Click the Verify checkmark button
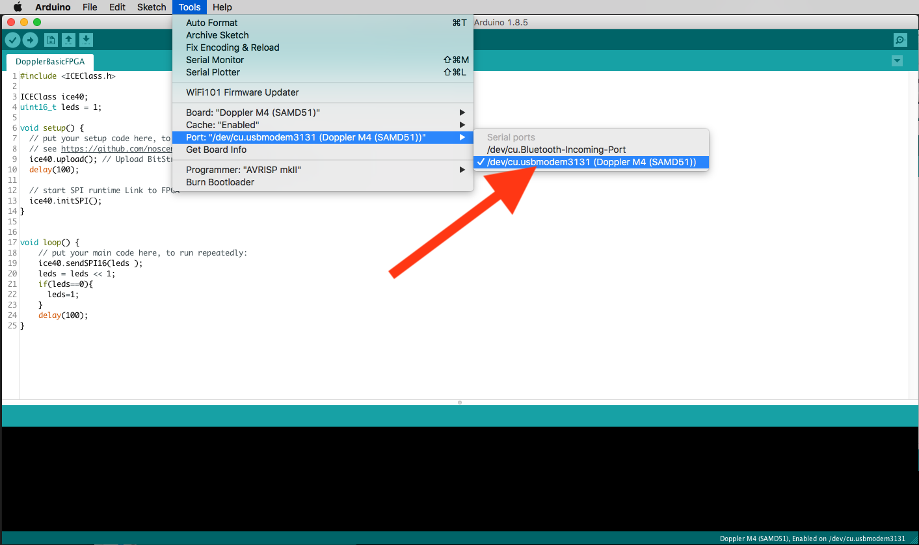 pos(12,40)
